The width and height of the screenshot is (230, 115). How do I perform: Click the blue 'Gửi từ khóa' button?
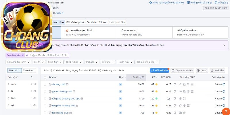(x=160, y=70)
